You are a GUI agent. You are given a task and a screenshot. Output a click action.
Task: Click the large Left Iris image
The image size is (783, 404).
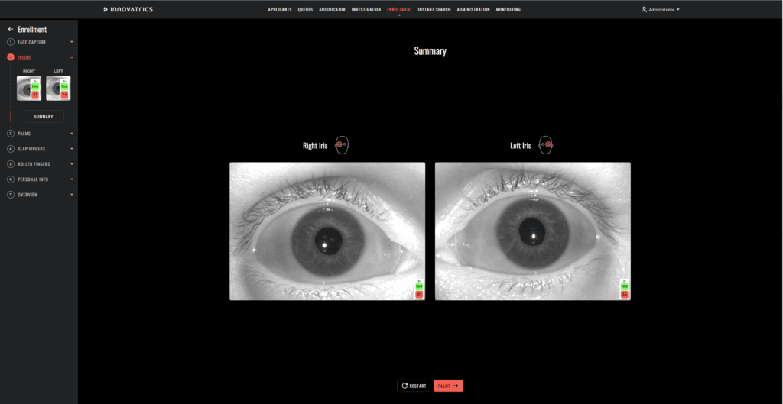coord(533,231)
